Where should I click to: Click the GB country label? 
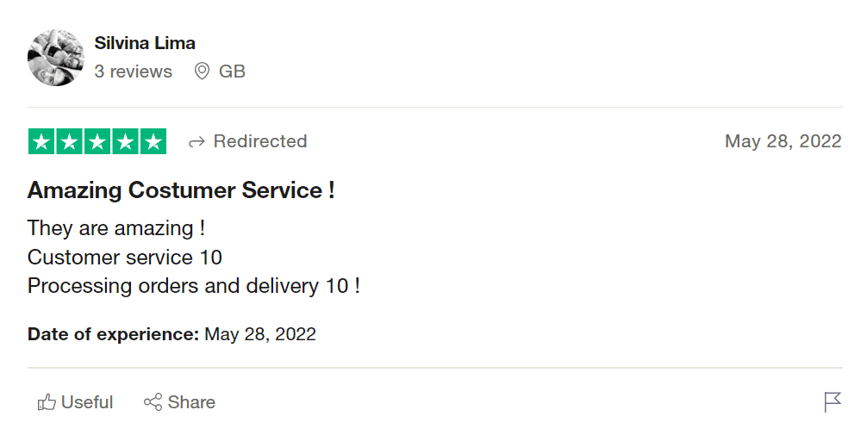click(232, 71)
